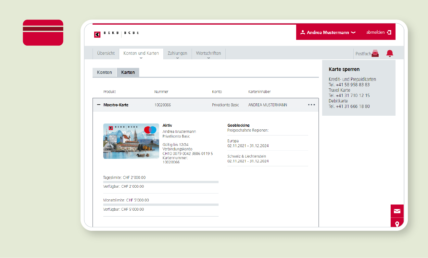428x258 pixels.
Task: Expand the Konten und Karten menu
Action: [x=141, y=53]
